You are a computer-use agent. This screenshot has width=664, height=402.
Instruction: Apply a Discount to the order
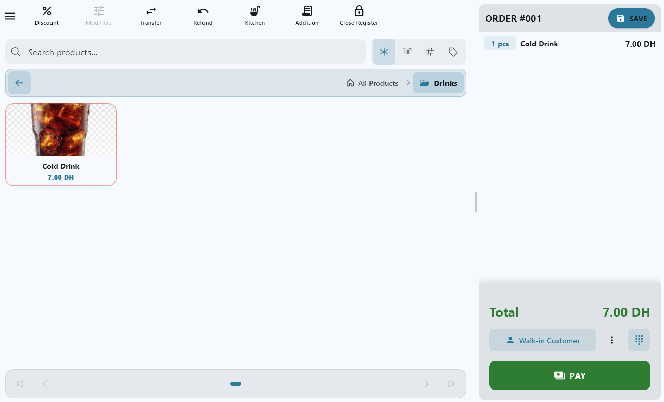[x=47, y=16]
